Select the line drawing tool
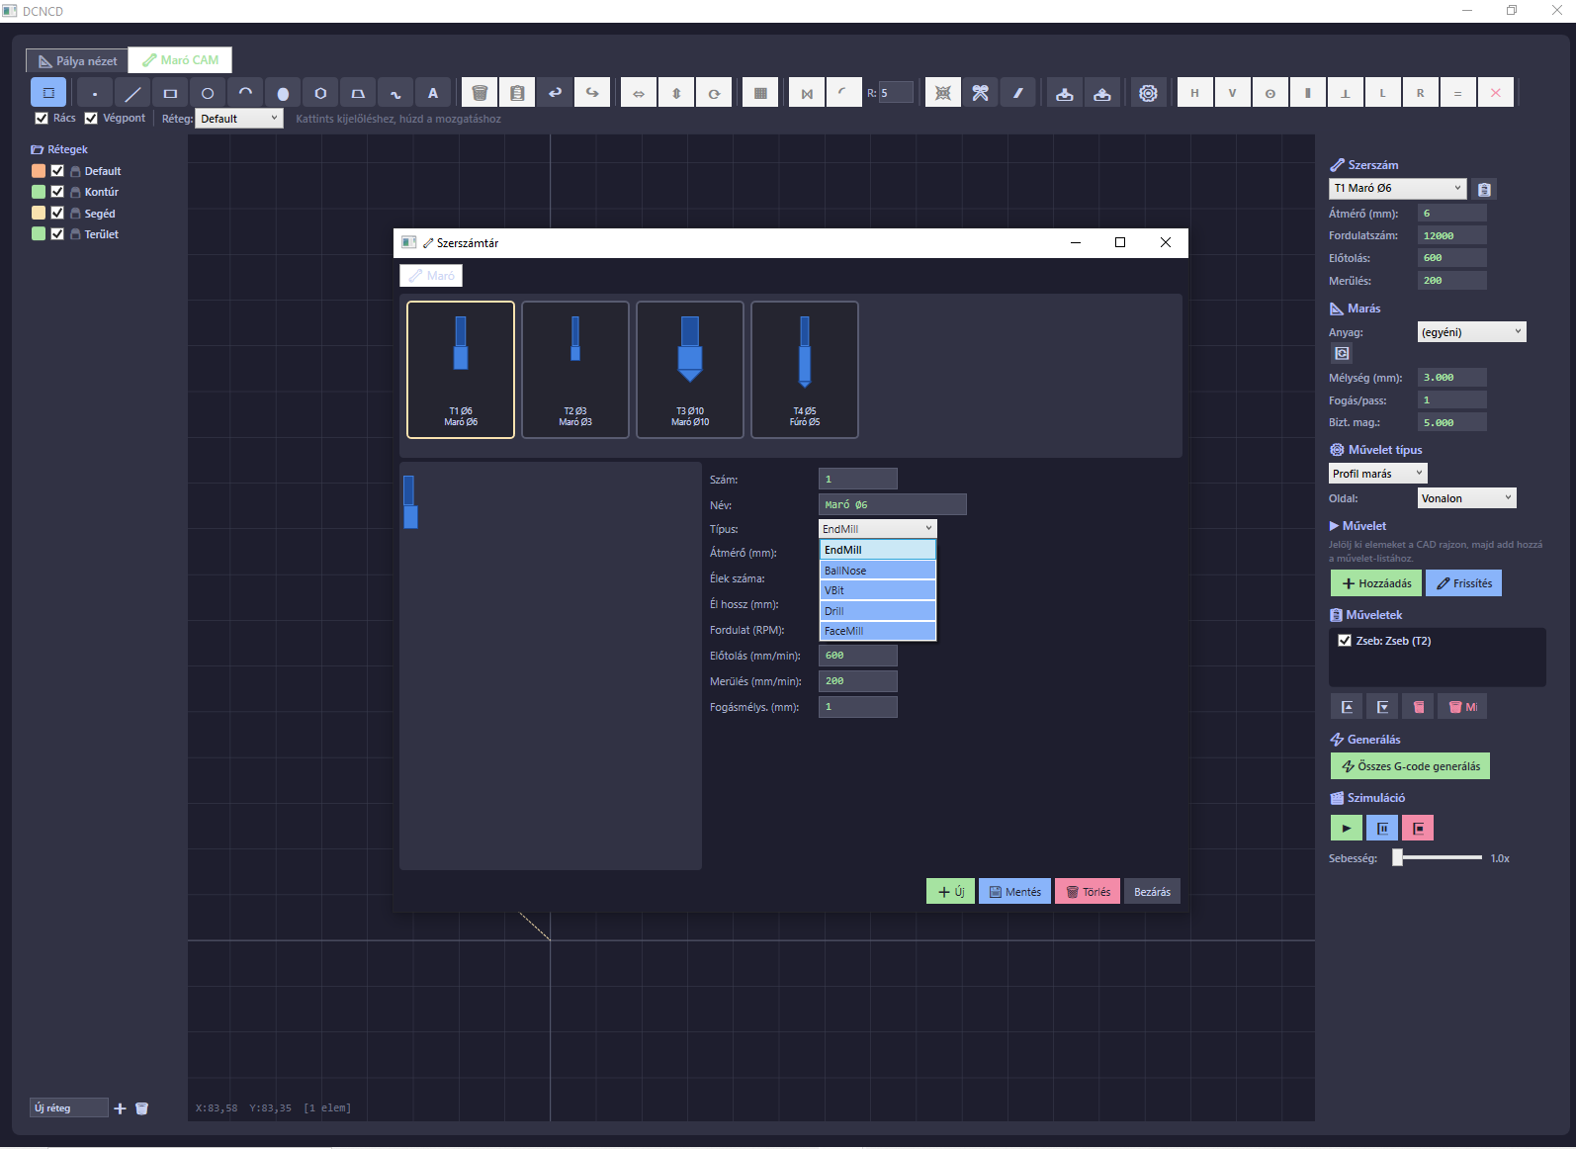Viewport: 1576px width, 1149px height. pyautogui.click(x=132, y=93)
